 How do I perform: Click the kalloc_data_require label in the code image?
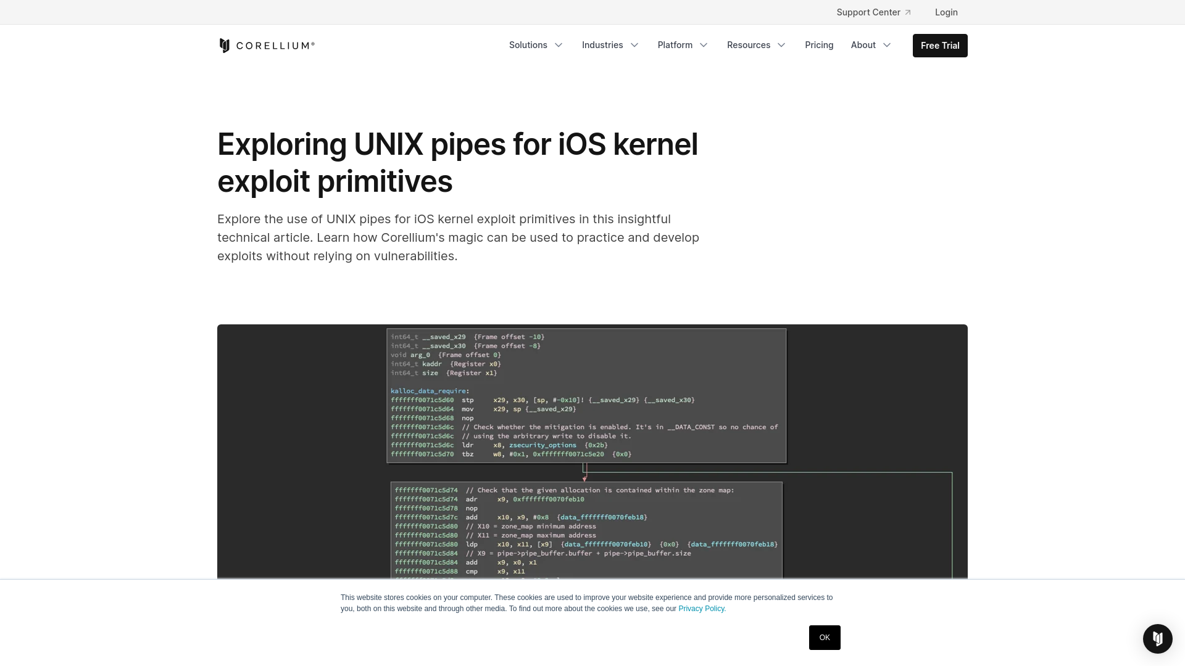pyautogui.click(x=428, y=391)
